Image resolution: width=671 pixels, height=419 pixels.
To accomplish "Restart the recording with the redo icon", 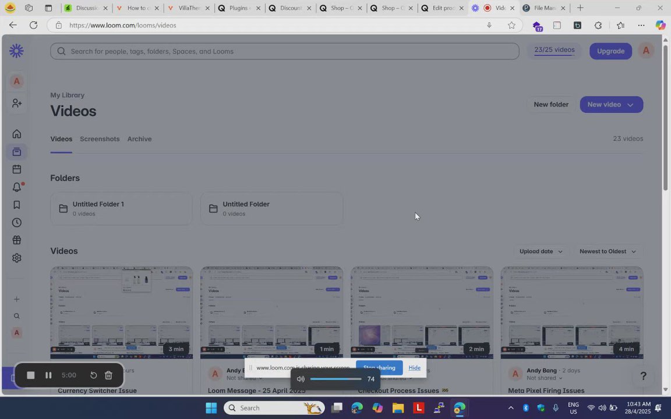I will point(93,375).
